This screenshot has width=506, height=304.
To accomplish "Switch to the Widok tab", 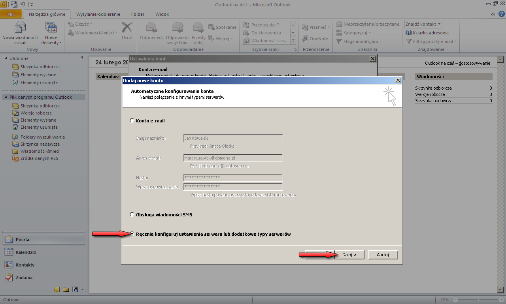I will click(x=162, y=14).
